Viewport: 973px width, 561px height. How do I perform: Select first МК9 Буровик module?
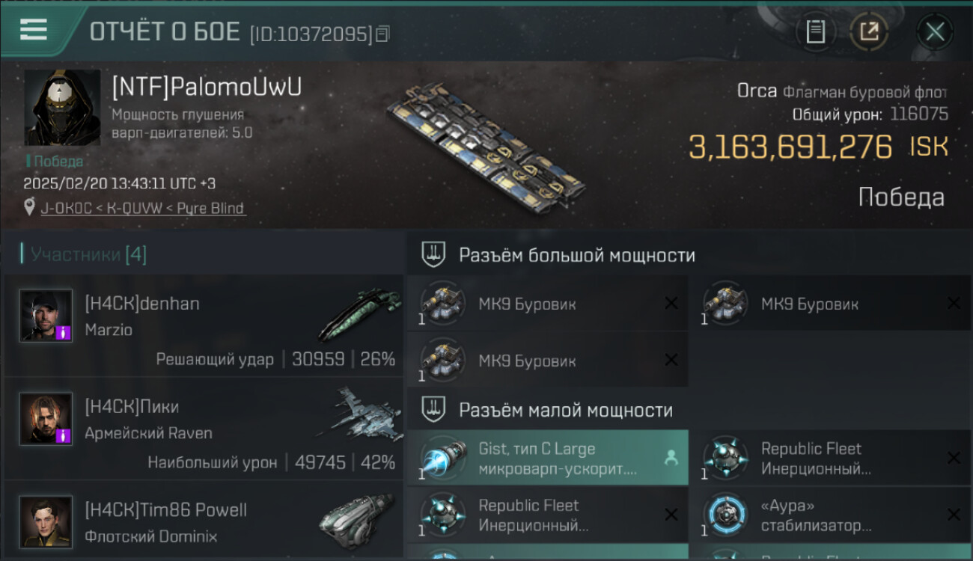[x=548, y=304]
